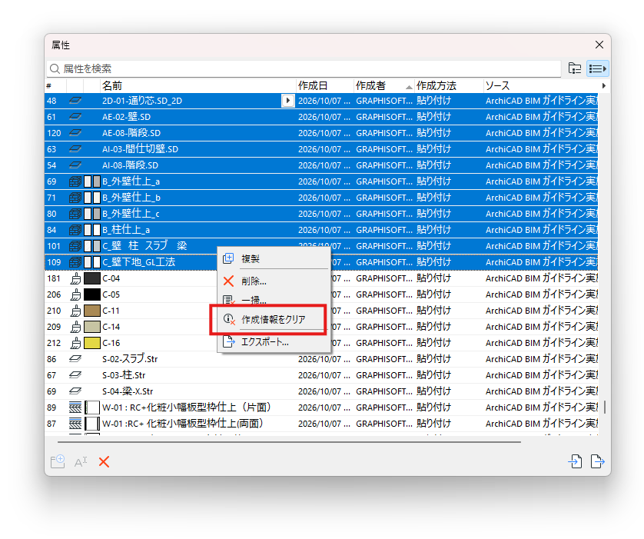Click the red X icon beside 削除...

point(228,281)
